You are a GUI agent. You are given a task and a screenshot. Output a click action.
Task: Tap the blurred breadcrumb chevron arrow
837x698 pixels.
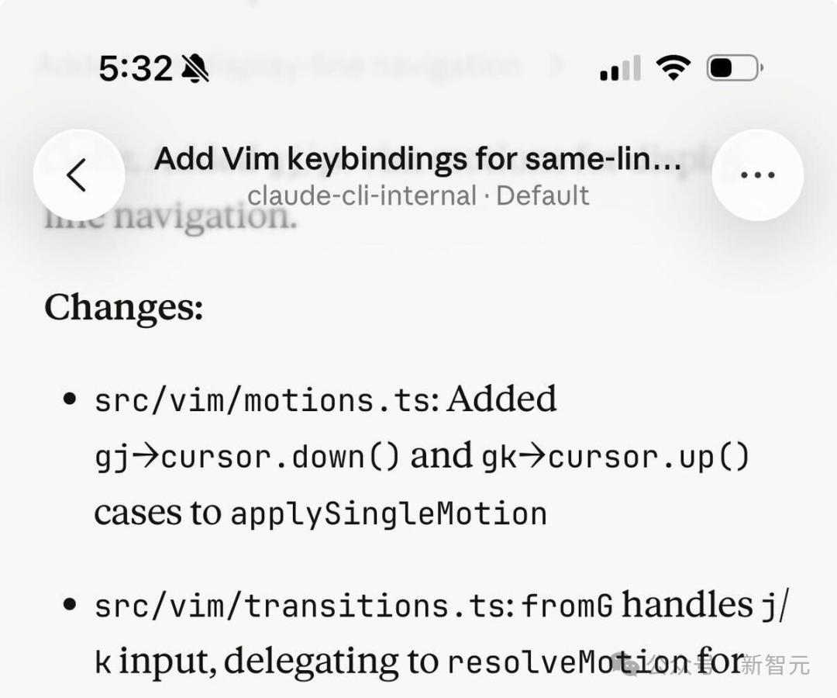click(555, 65)
